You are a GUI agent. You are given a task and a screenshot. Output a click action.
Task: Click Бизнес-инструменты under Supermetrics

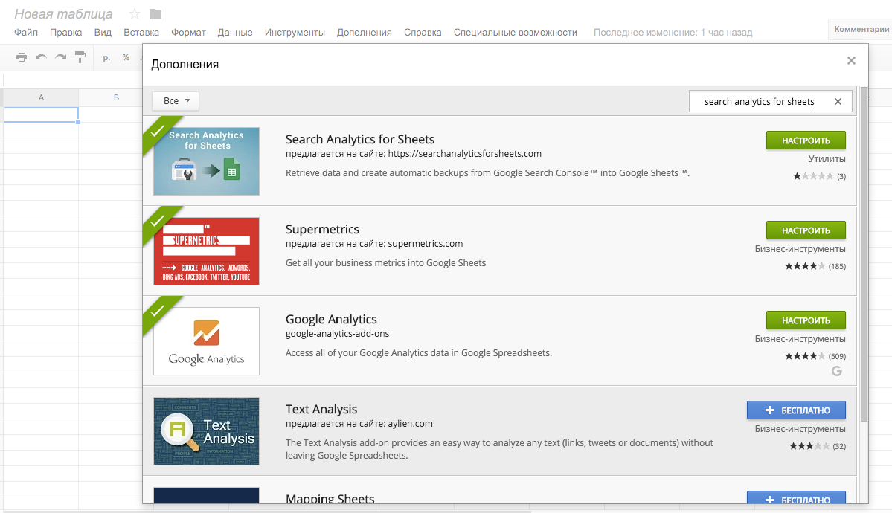coord(800,248)
